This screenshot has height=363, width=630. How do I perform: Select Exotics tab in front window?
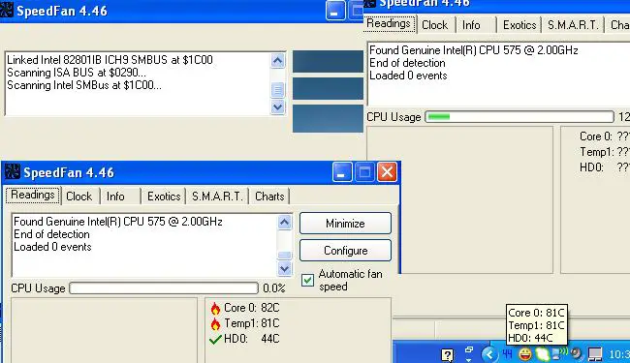[164, 197]
